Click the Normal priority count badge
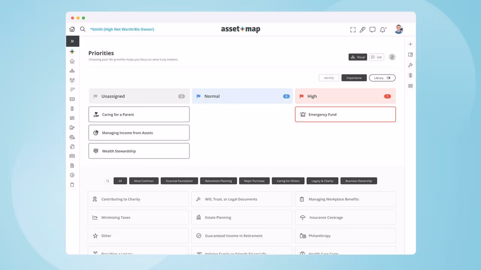The height and width of the screenshot is (270, 481). (x=286, y=96)
